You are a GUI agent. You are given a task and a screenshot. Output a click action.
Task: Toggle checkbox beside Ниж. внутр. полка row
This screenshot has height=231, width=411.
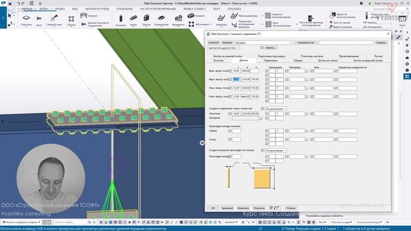tap(230, 97)
